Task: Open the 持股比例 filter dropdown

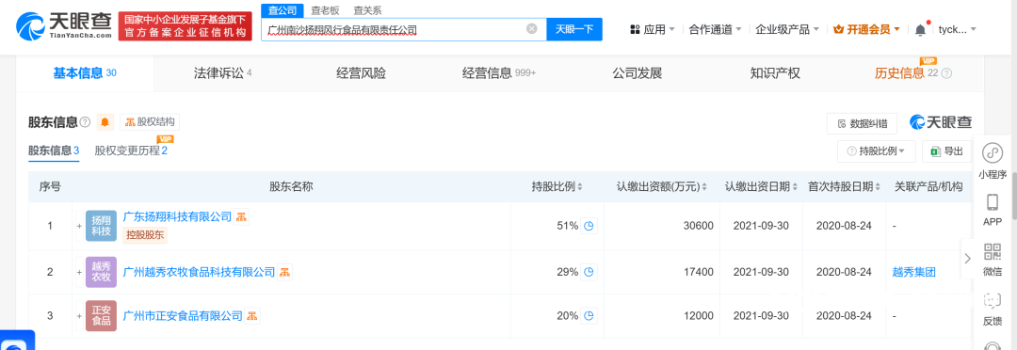Action: click(x=877, y=151)
